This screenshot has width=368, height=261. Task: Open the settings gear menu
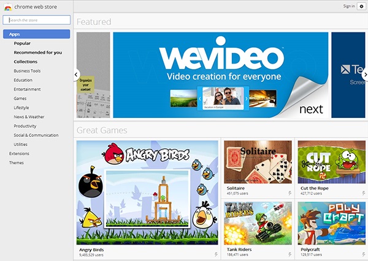click(361, 7)
